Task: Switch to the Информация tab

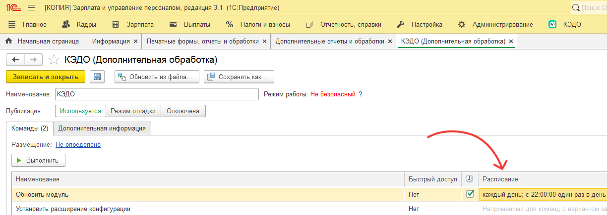Action: [x=111, y=42]
